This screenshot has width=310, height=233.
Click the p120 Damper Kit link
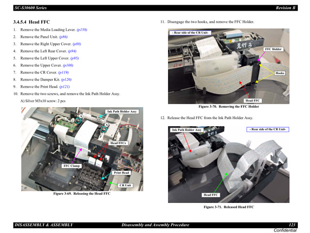pyautogui.click(x=67, y=80)
